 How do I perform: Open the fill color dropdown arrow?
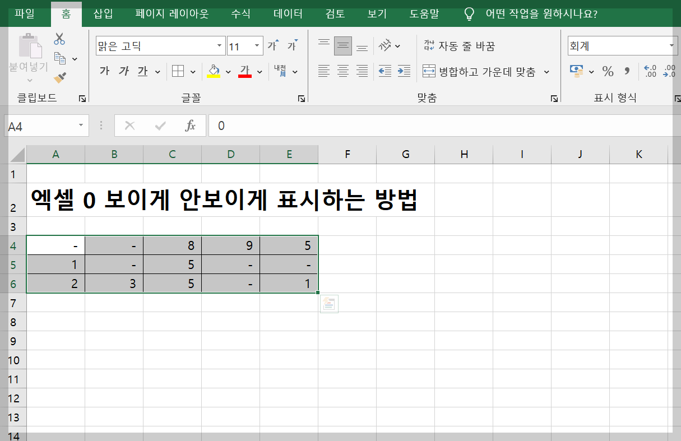(x=228, y=72)
